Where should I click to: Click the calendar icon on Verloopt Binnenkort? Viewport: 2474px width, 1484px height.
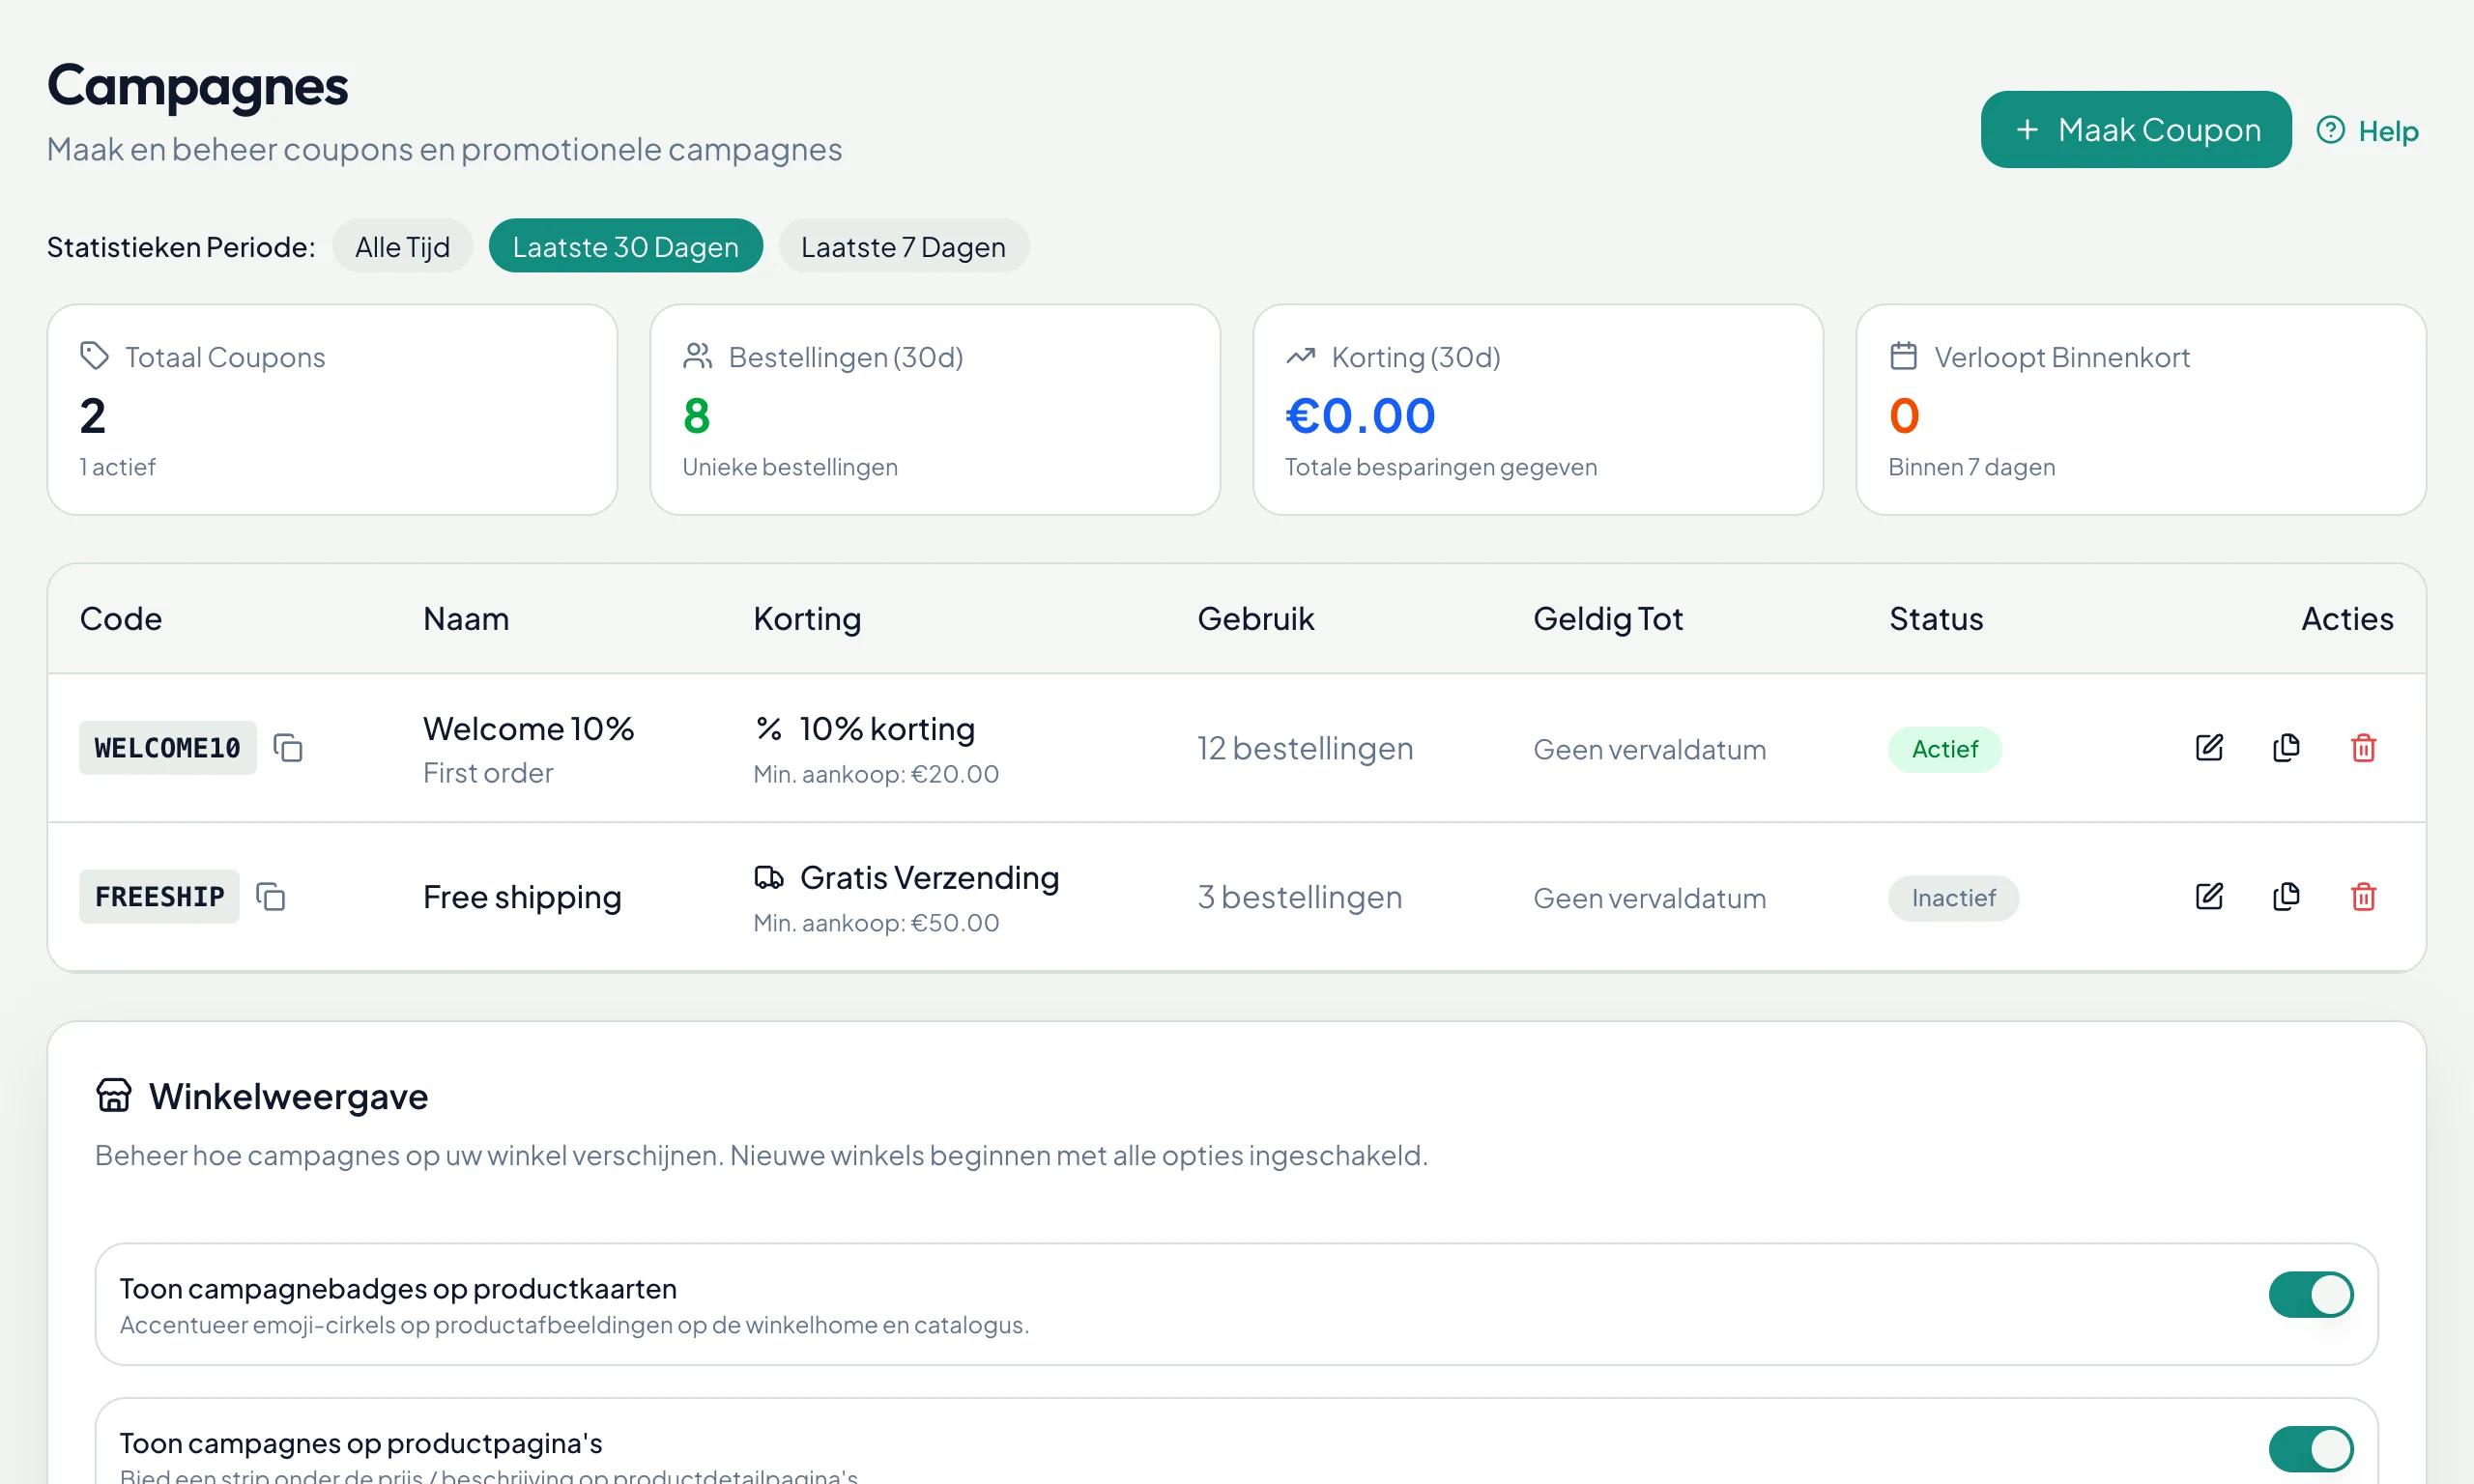click(1903, 356)
